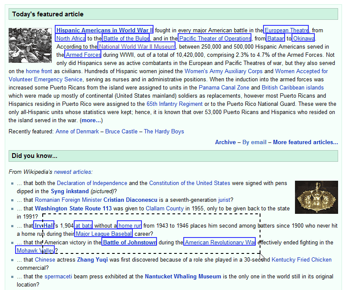Open Hispanic Americans in World War II article
This screenshot has width=345, height=290.
pyautogui.click(x=104, y=30)
